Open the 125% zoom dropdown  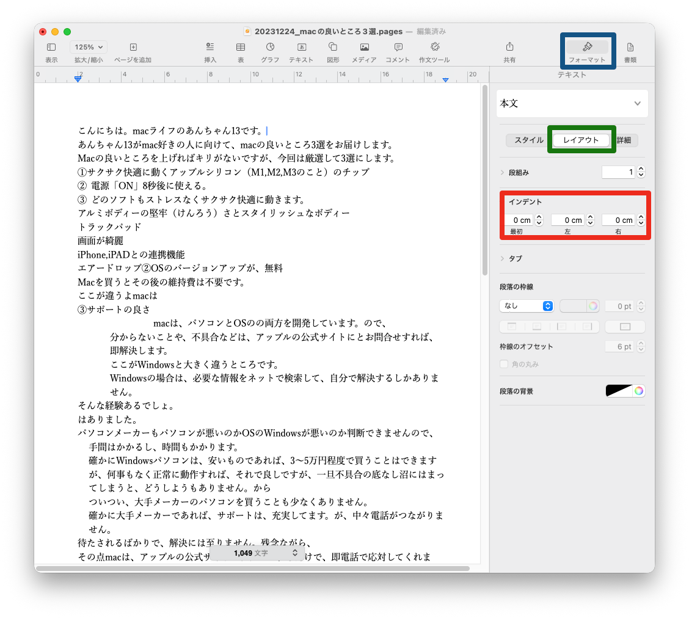coord(89,47)
